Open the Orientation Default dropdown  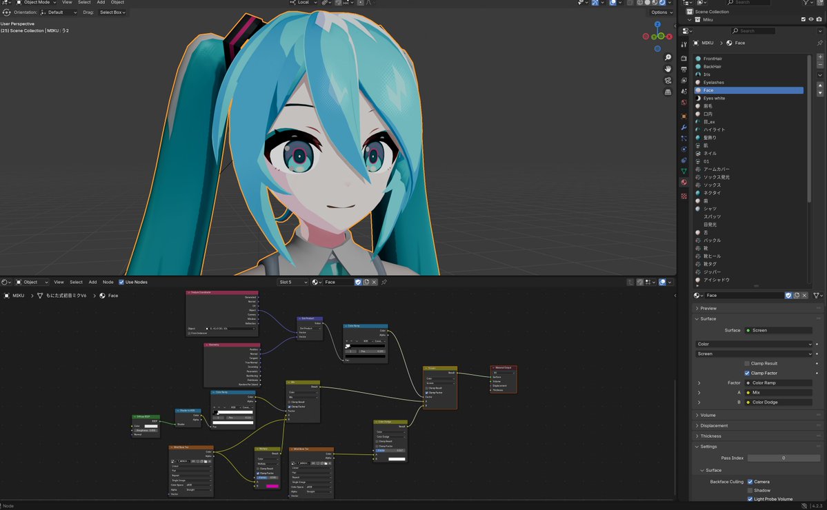(x=59, y=12)
